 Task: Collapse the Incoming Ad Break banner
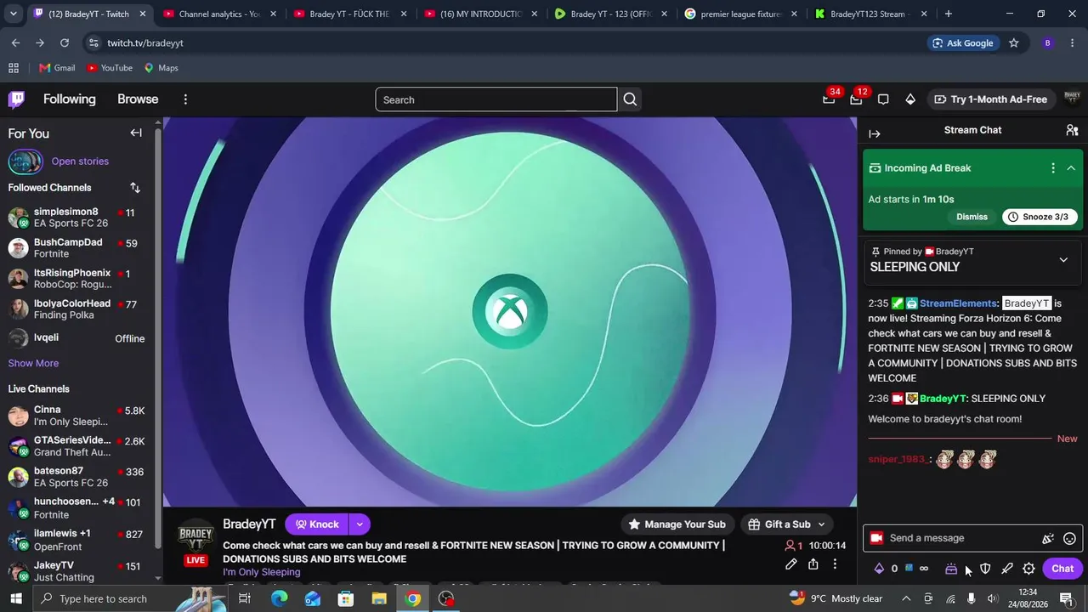[x=1071, y=168]
